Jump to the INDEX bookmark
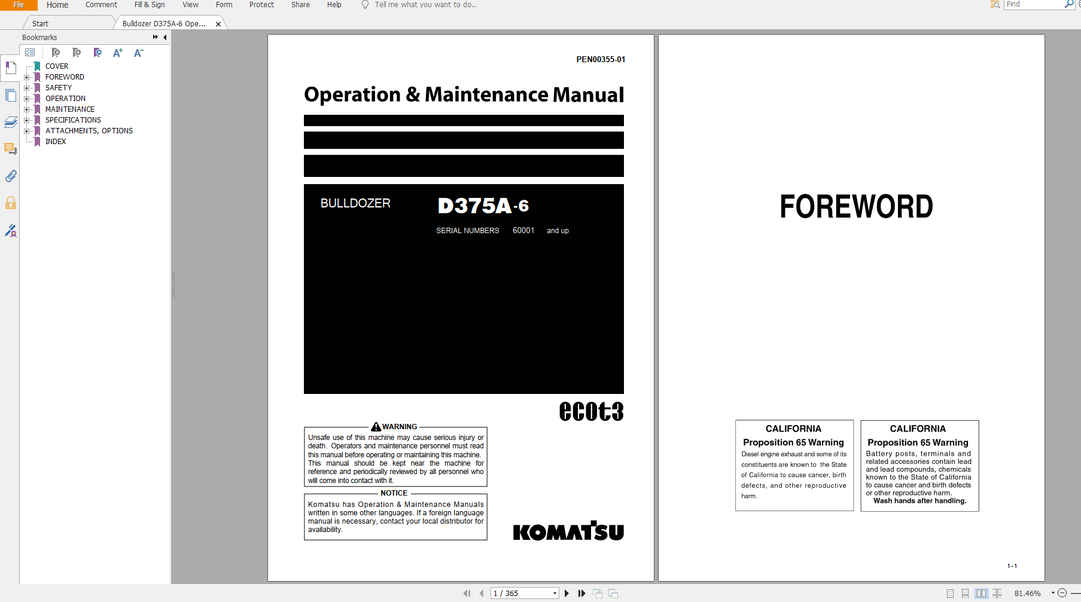This screenshot has width=1081, height=602. pyautogui.click(x=56, y=142)
